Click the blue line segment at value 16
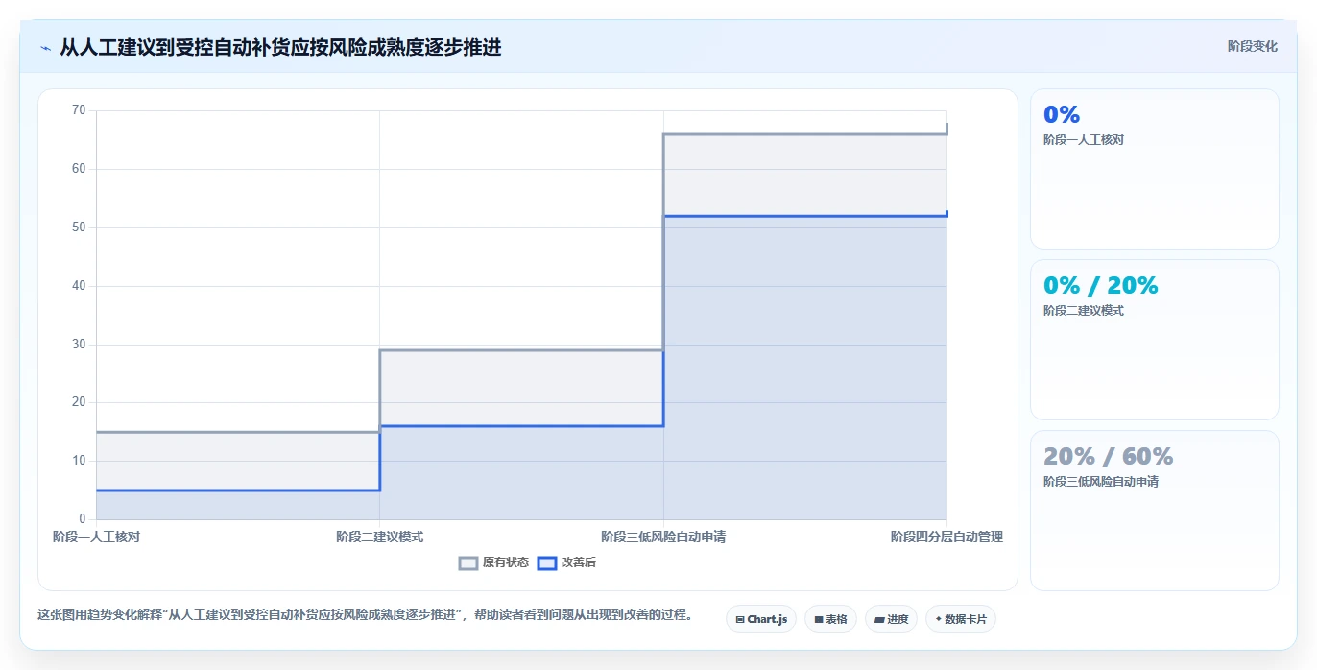 coord(521,426)
